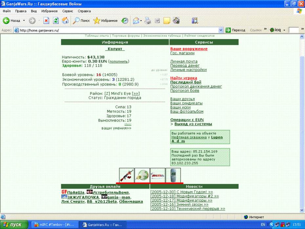Screen dimensions: 305x229
Task: Open the Вид menu
Action: point(34,11)
